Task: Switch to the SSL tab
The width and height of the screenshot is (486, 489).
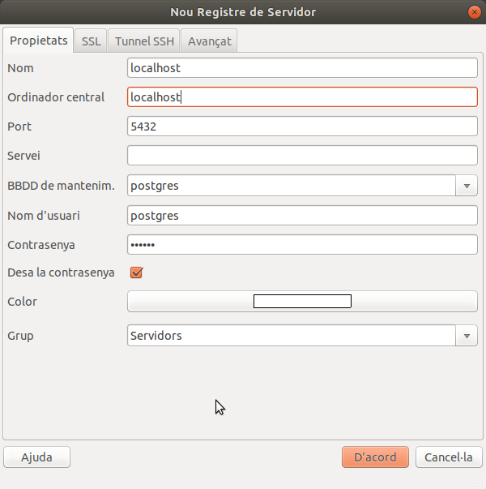Action: (91, 41)
